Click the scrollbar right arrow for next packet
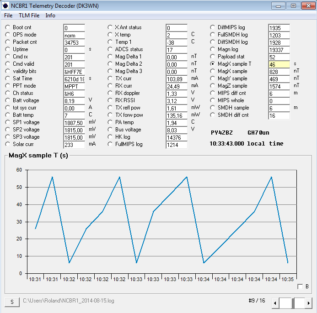 pos(309,303)
